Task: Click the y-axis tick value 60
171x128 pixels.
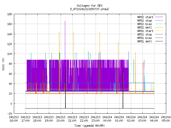Action: (x=10, y=74)
